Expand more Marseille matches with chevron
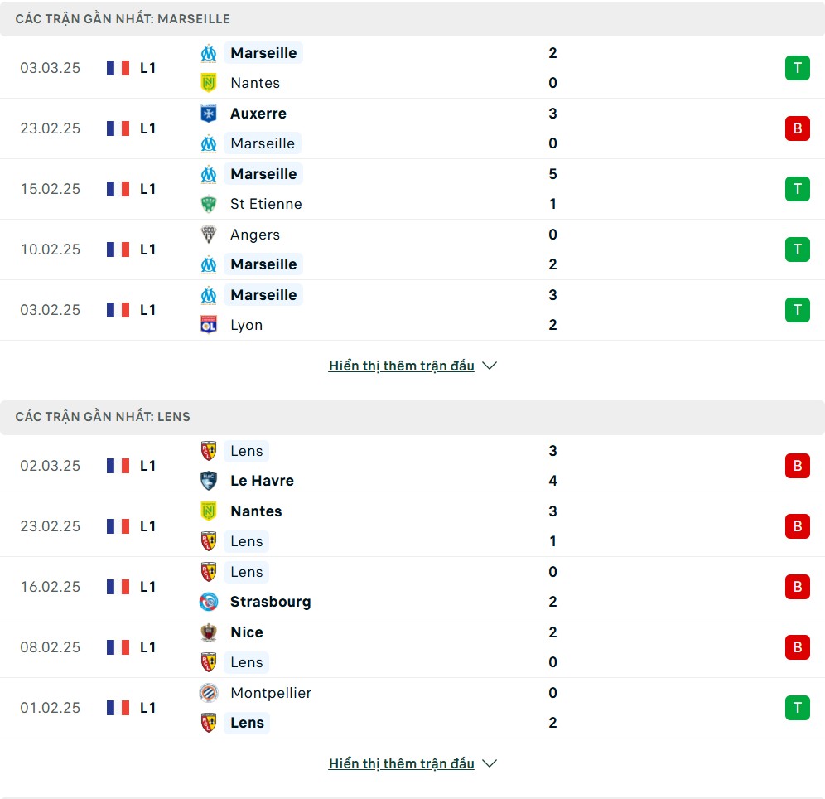Viewport: 825px width, 799px height. click(490, 366)
